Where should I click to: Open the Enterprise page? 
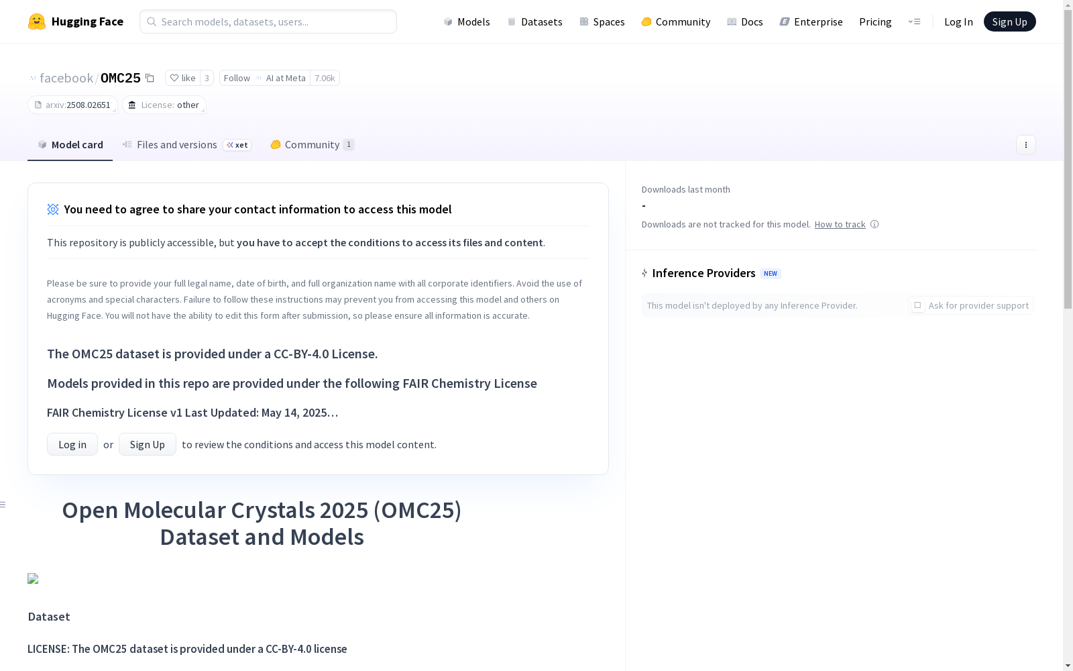coord(811,21)
